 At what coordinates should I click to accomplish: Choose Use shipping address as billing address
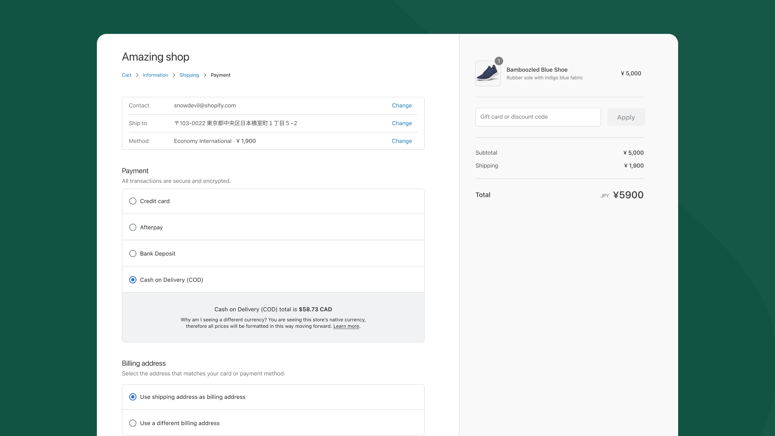(x=133, y=397)
